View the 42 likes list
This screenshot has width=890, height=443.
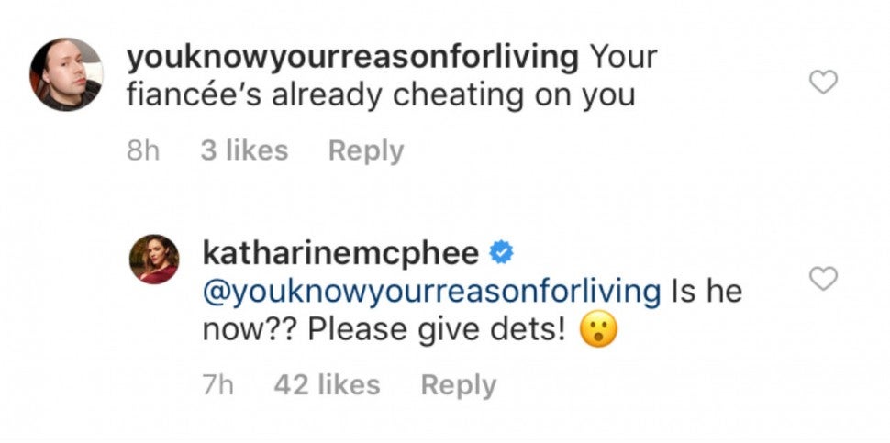pos(326,385)
